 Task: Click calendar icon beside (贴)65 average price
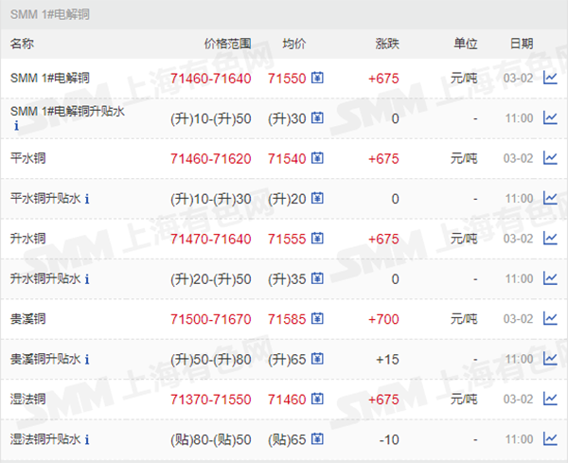(x=317, y=439)
